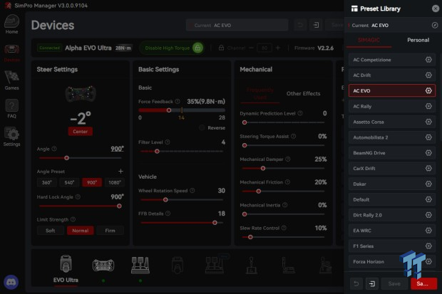Choose the 1080° angle preset

[115, 182]
